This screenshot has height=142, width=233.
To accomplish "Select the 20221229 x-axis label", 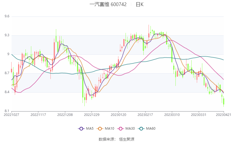I will (x=92, y=115).
